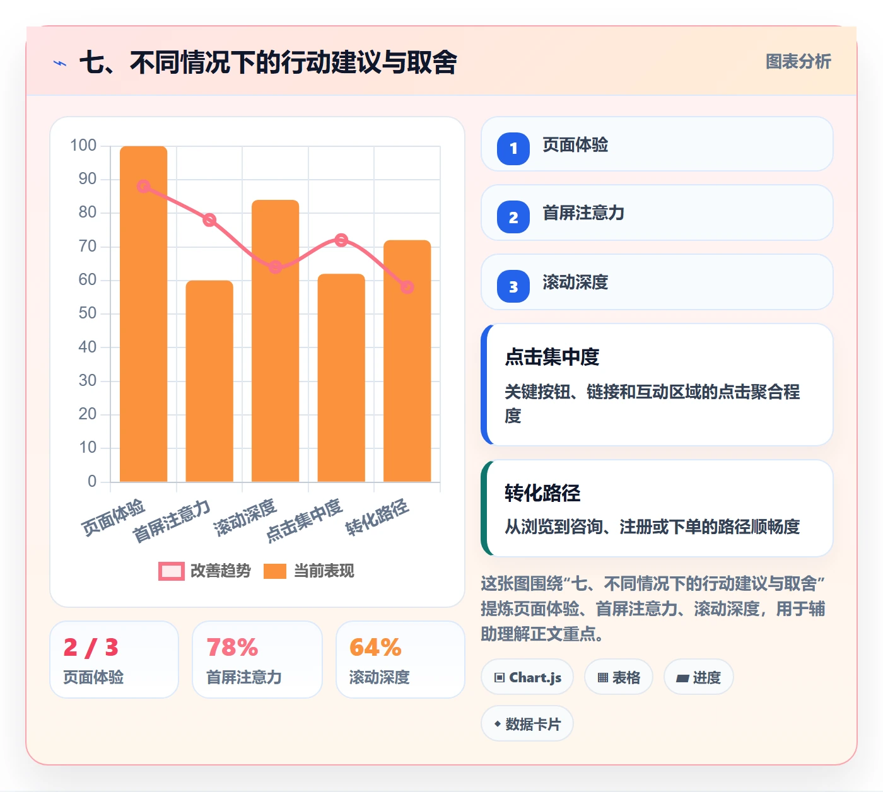
Task: Click the 转化路径 orange bar
Action: 407,361
